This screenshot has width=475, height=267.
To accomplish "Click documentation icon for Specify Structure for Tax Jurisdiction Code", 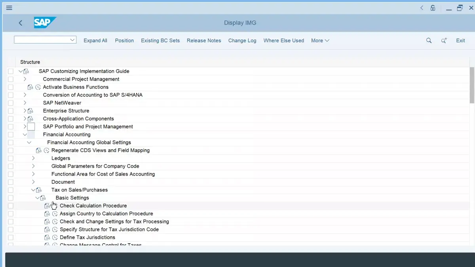I will (x=47, y=229).
